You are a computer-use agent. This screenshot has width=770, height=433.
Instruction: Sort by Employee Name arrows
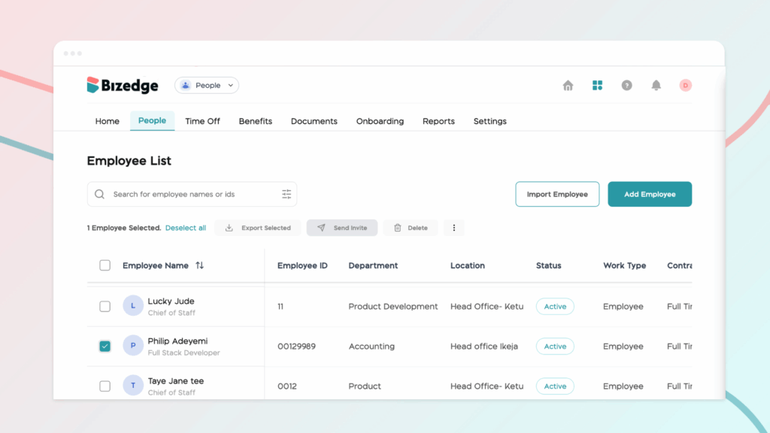(199, 265)
